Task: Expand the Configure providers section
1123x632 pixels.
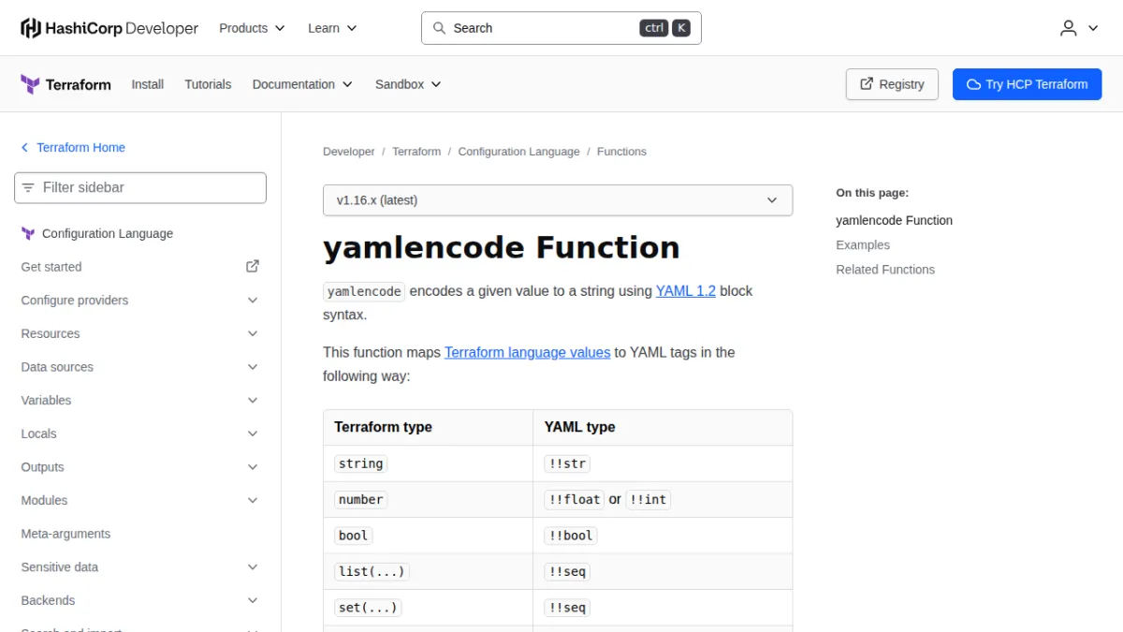Action: 140,301
